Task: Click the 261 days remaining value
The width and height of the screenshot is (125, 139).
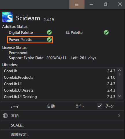Action: pos(83,58)
